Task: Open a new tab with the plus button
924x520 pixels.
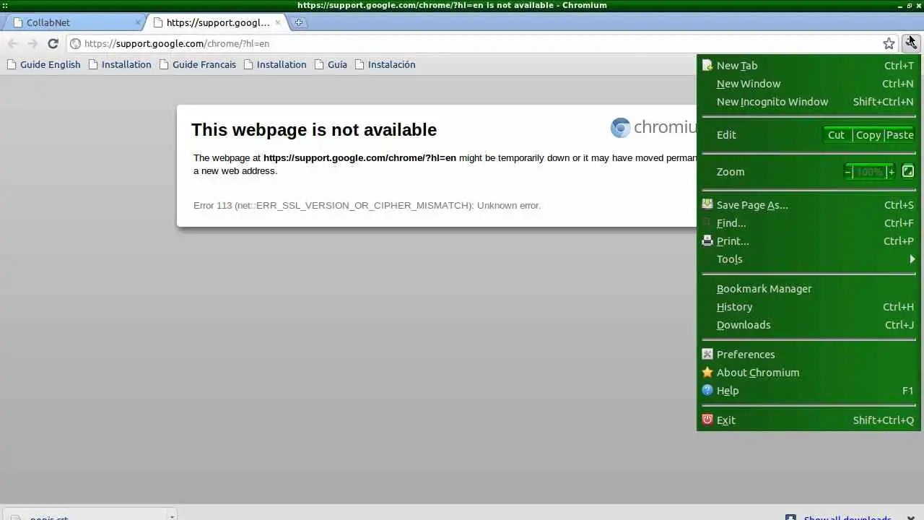Action: click(x=298, y=22)
